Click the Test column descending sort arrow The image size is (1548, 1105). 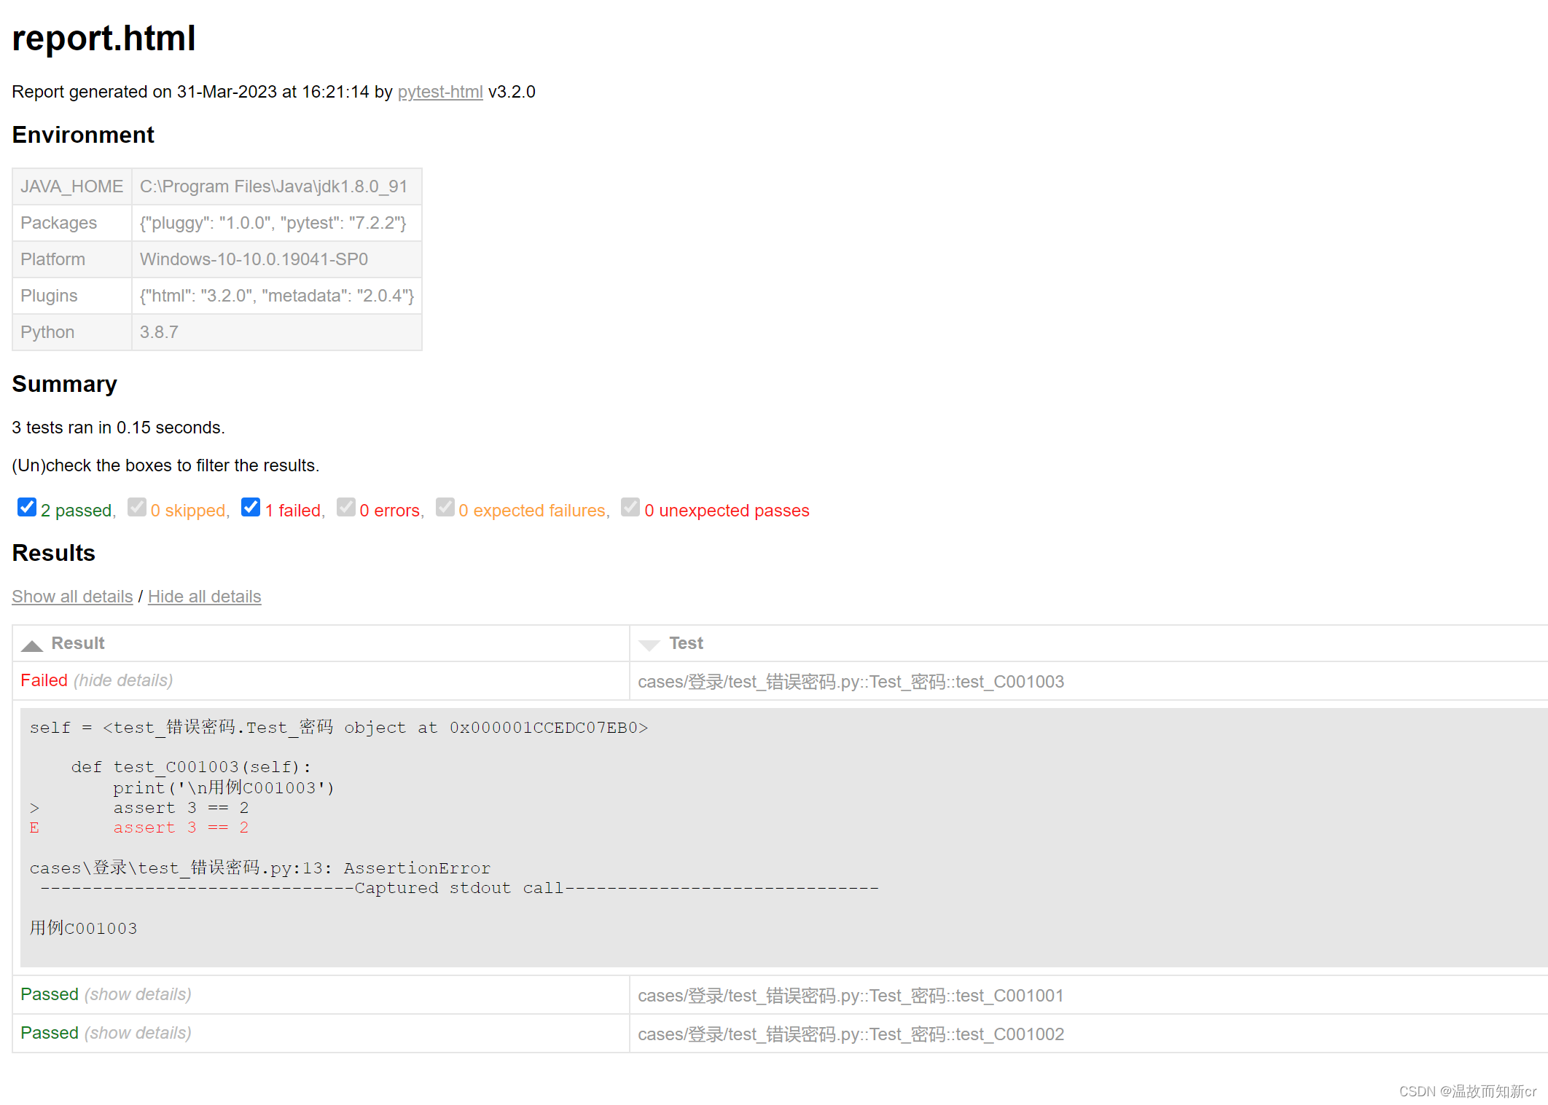pos(649,645)
